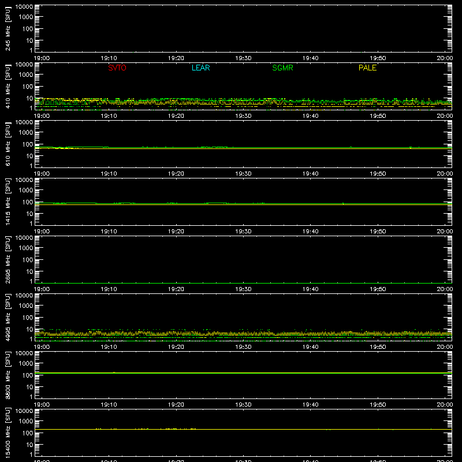Click 19:30 time label under 245 MHz panel

[x=243, y=58]
